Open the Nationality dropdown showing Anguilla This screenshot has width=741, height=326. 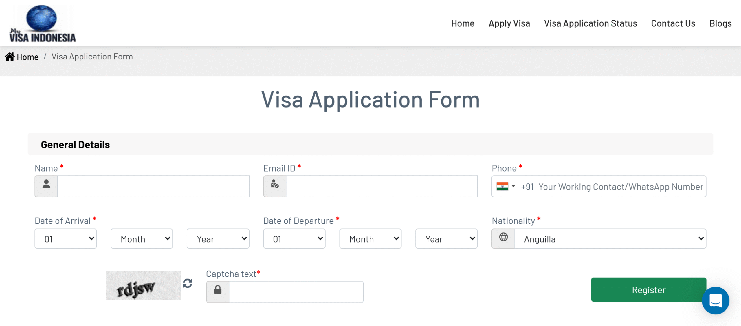(x=610, y=238)
